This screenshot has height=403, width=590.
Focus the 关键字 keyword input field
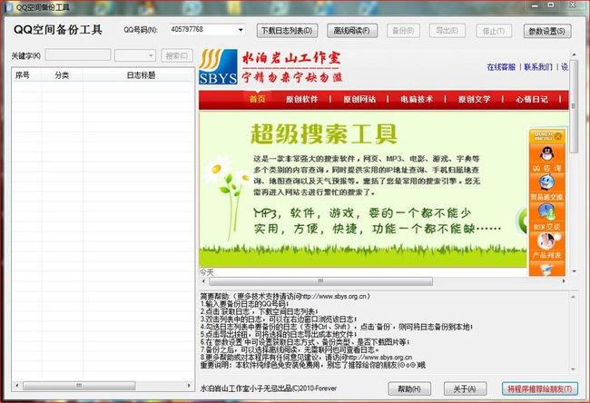point(78,55)
